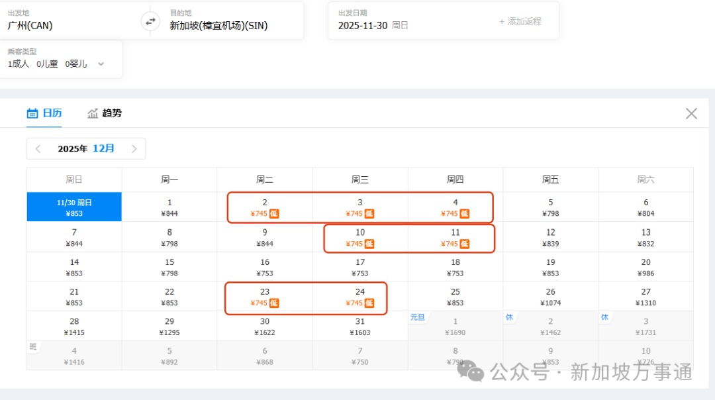The image size is (715, 400).
Task: Swap departure and destination cities icon
Action: tap(150, 21)
